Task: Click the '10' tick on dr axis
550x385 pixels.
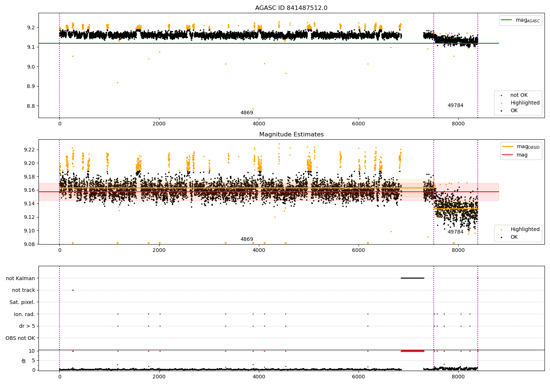Action: (x=32, y=351)
